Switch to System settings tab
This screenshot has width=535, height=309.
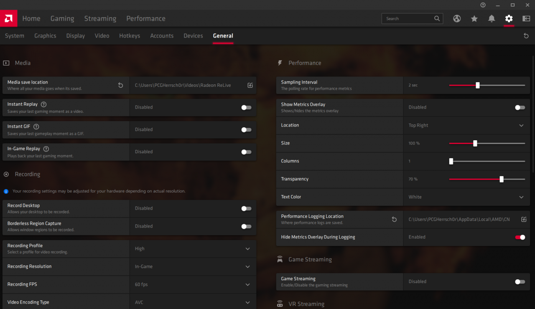(15, 36)
